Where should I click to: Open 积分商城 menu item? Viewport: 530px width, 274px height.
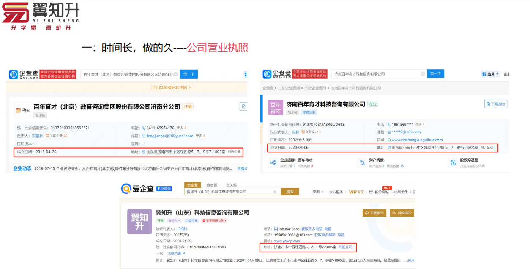point(380,192)
